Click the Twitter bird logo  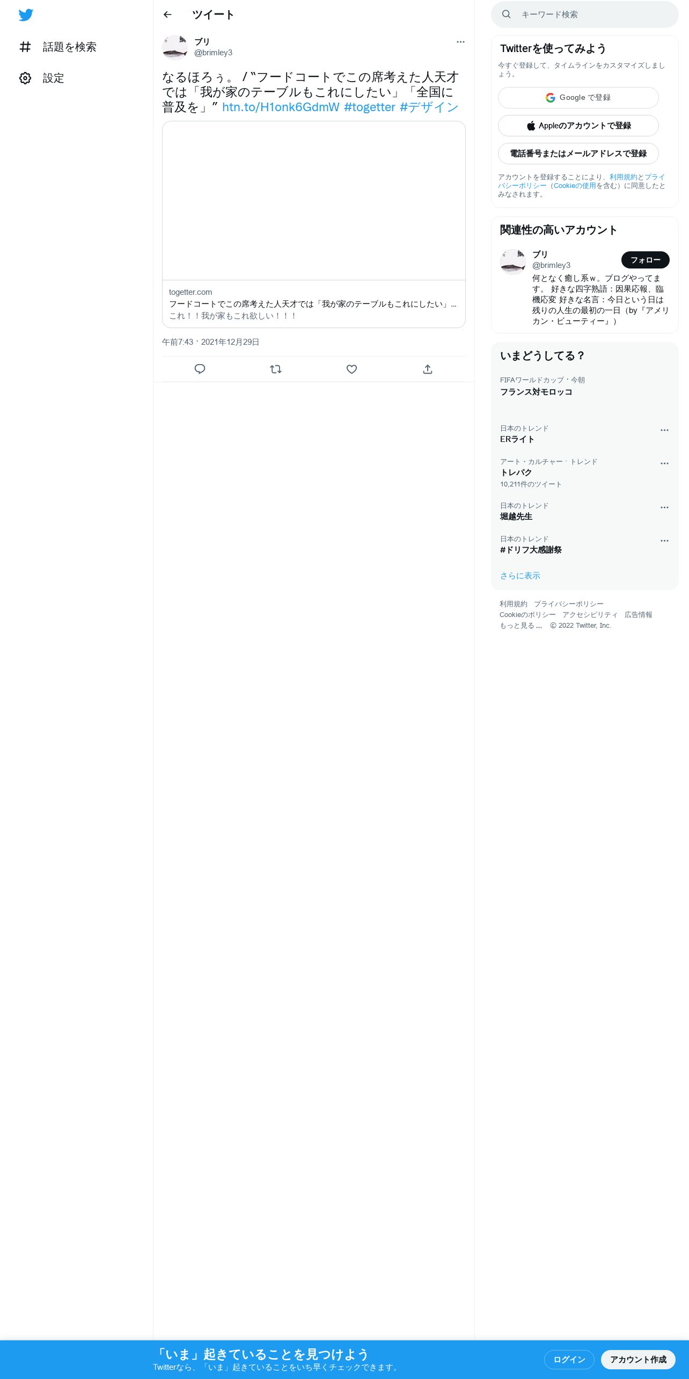pyautogui.click(x=26, y=15)
